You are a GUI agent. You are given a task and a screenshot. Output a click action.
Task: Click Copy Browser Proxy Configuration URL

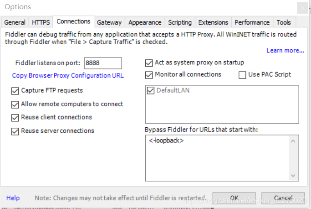point(68,75)
